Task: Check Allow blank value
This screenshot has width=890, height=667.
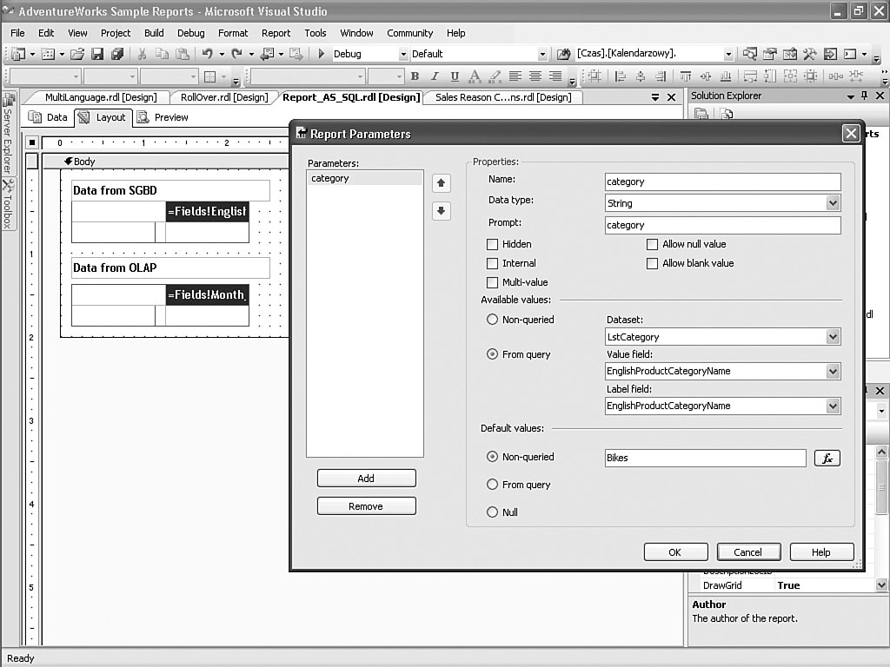Action: coord(652,264)
